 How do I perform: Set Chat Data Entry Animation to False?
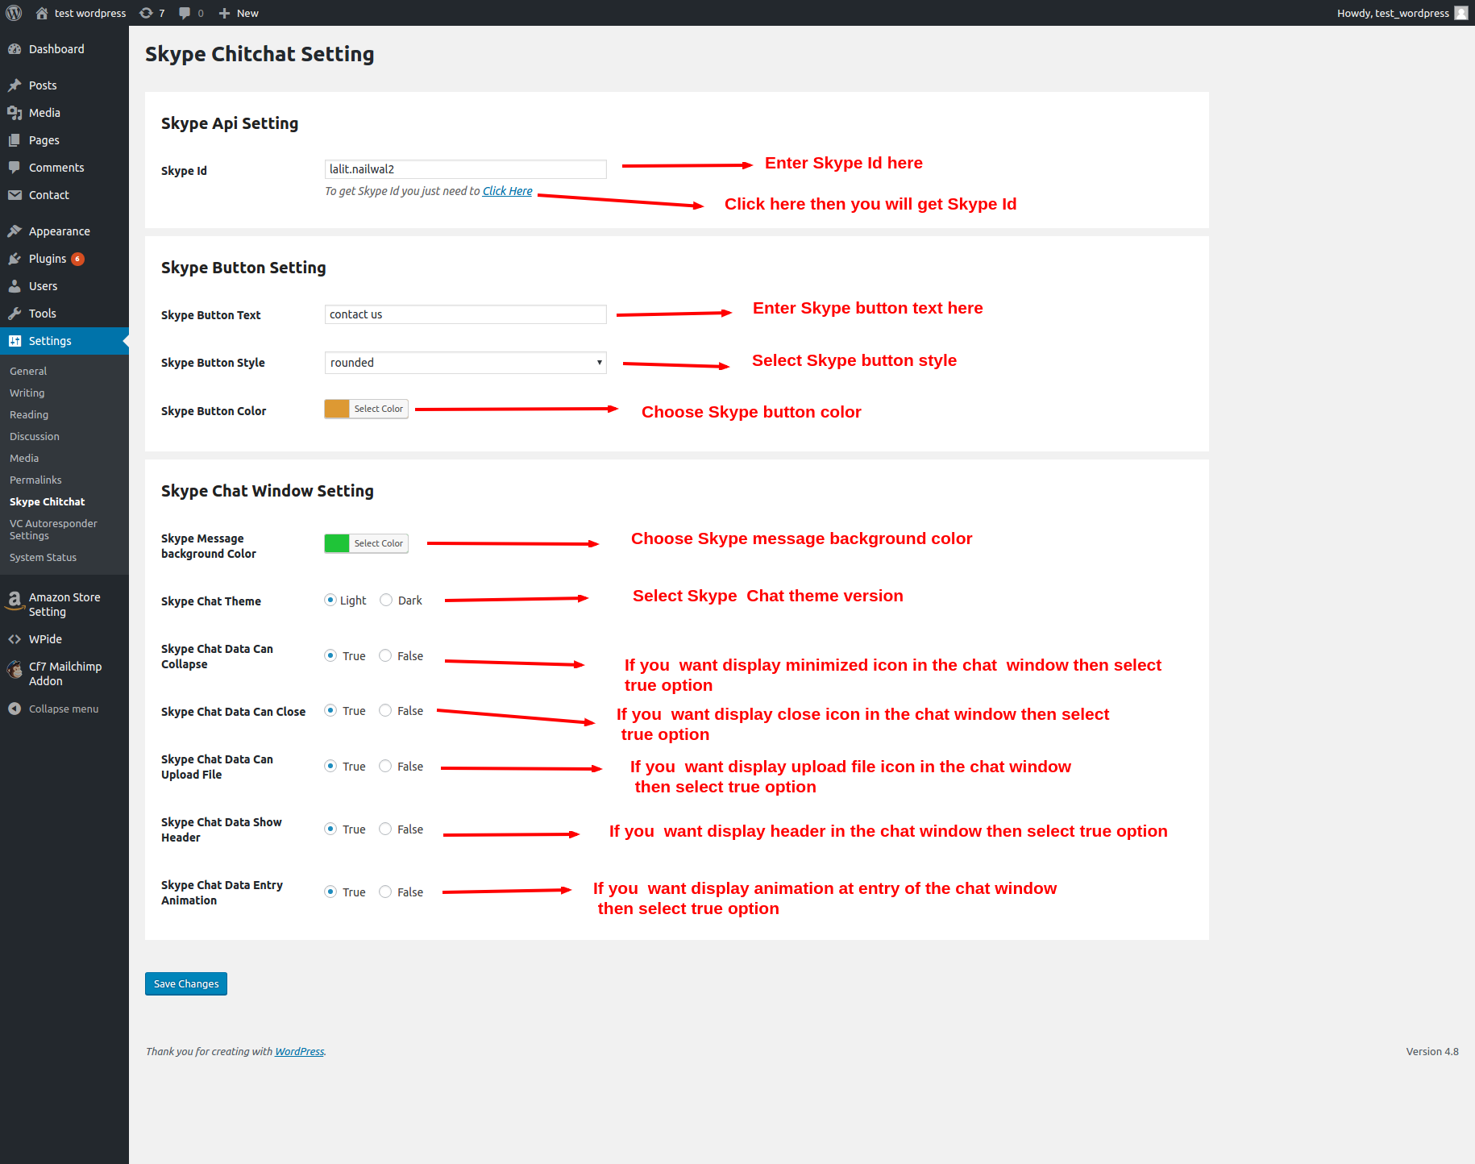tap(385, 892)
